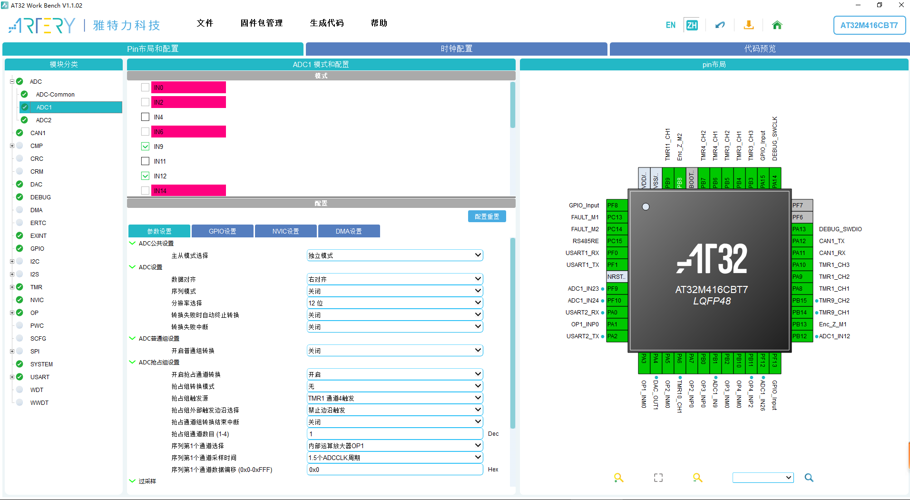This screenshot has height=500, width=910.
Task: Fit the chip view to window
Action: [658, 478]
